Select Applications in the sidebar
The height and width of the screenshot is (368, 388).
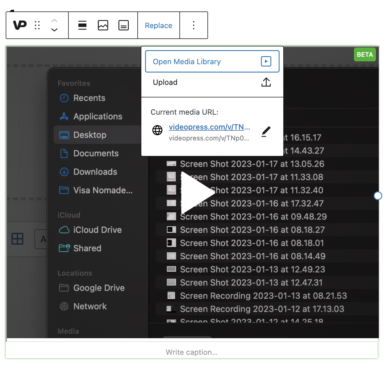97,116
